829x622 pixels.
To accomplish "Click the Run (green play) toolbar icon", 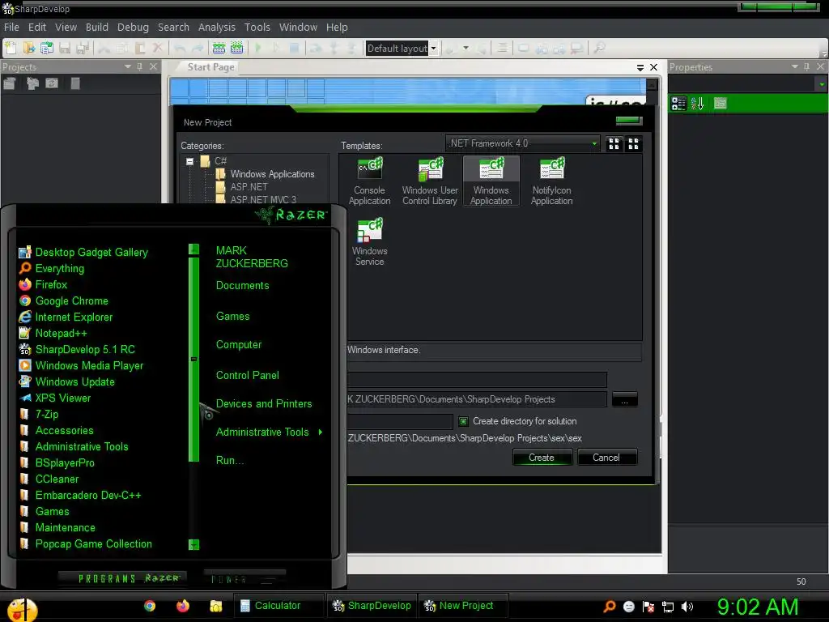I will point(258,48).
